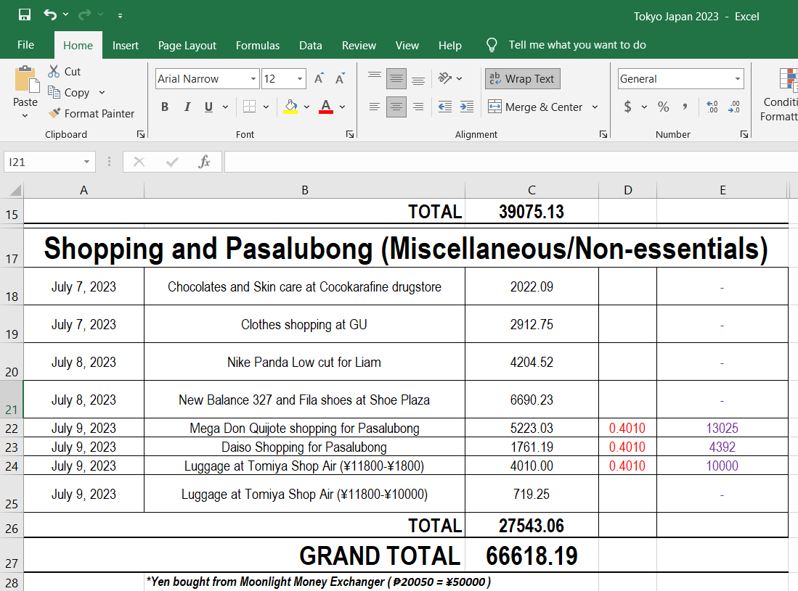Open the Arial Narrow font dropdown

click(253, 79)
